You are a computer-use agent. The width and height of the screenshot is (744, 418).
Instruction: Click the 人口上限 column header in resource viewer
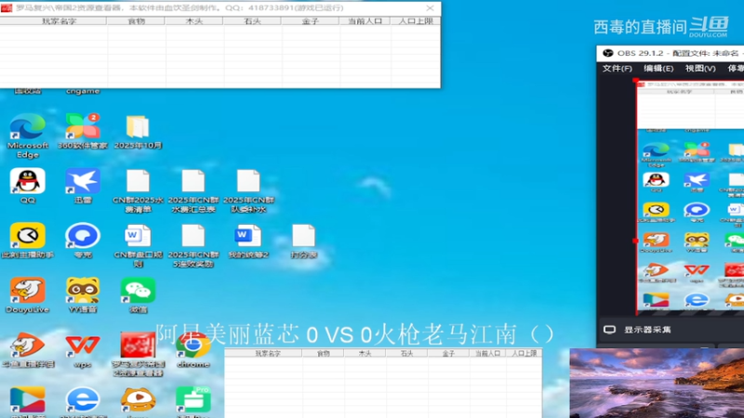416,20
